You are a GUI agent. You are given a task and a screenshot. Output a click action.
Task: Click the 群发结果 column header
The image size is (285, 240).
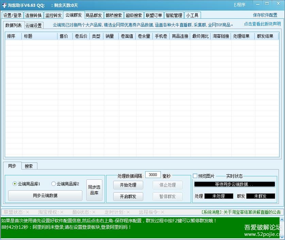tap(266, 36)
